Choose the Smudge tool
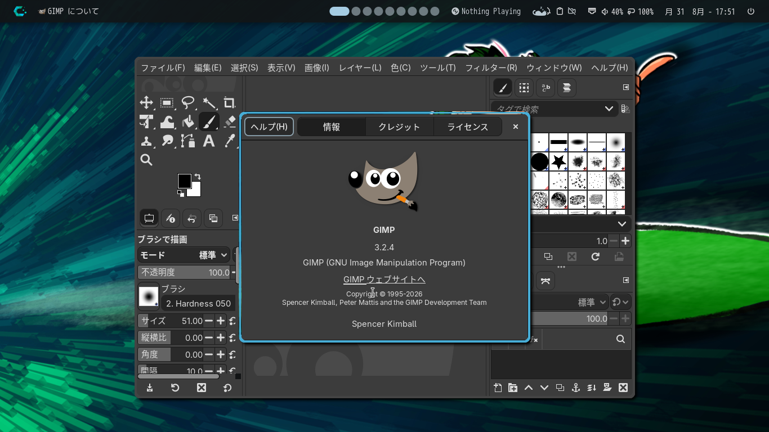The width and height of the screenshot is (769, 432). coord(167,141)
